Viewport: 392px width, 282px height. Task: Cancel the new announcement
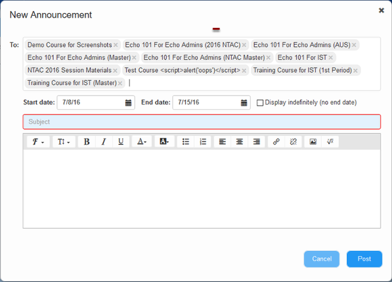click(x=322, y=259)
